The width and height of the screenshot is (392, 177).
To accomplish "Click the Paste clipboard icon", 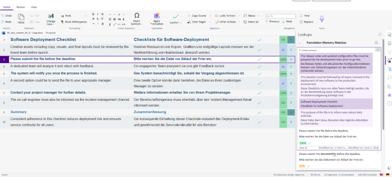I will 21,17.
